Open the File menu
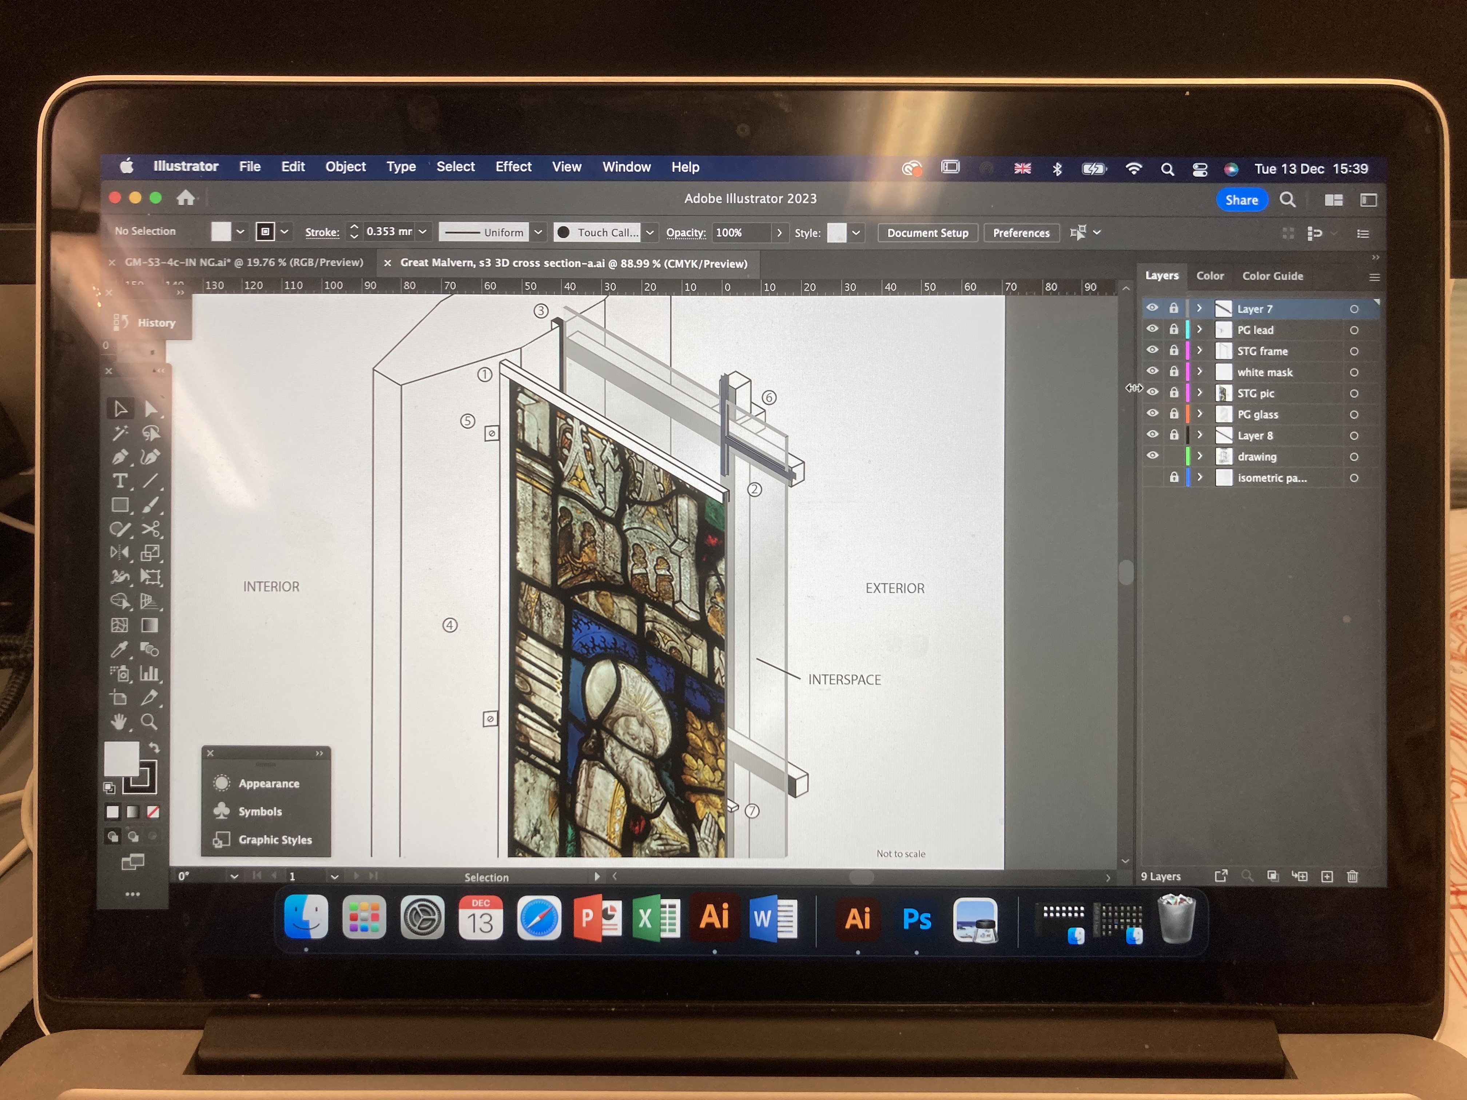Viewport: 1467px width, 1100px height. pos(249,167)
